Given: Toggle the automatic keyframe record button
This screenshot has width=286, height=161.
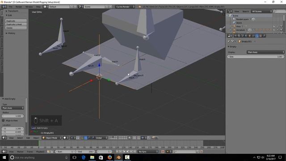Looking at the screenshot, I should pos(163,152).
